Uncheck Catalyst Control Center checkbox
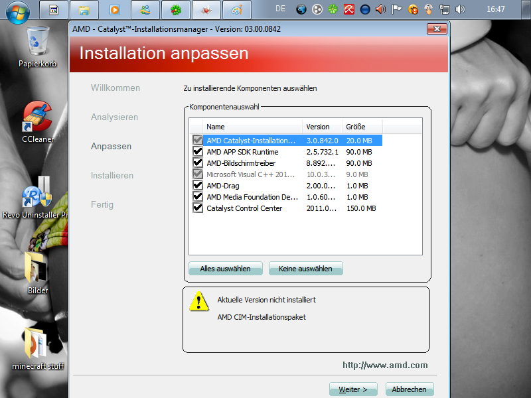This screenshot has height=398, width=531. click(197, 208)
